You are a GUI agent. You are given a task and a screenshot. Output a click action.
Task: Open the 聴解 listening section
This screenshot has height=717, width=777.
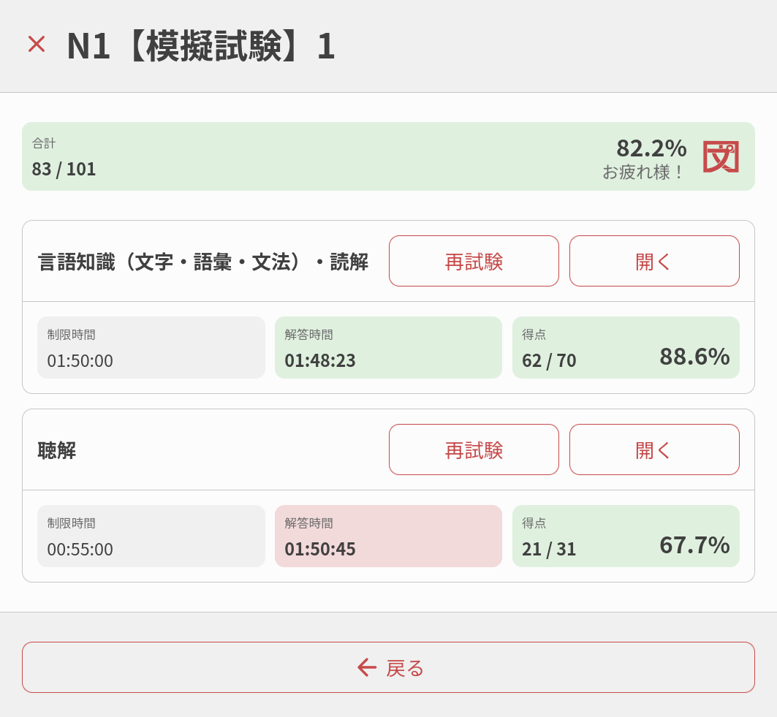654,449
